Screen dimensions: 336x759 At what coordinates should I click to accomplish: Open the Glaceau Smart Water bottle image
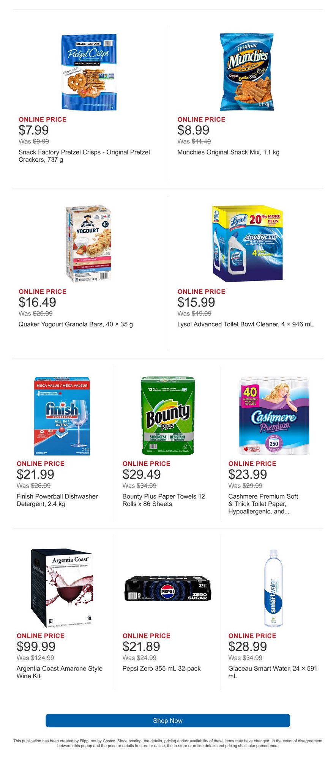274,588
